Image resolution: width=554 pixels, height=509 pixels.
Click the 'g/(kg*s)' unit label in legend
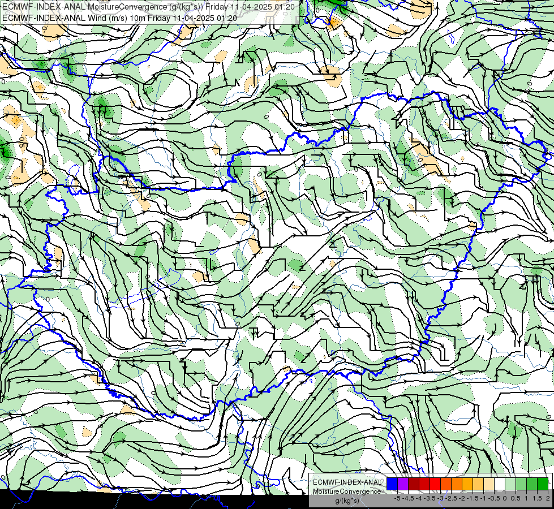[347, 501]
